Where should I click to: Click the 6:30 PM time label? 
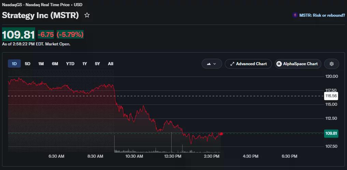(289, 156)
